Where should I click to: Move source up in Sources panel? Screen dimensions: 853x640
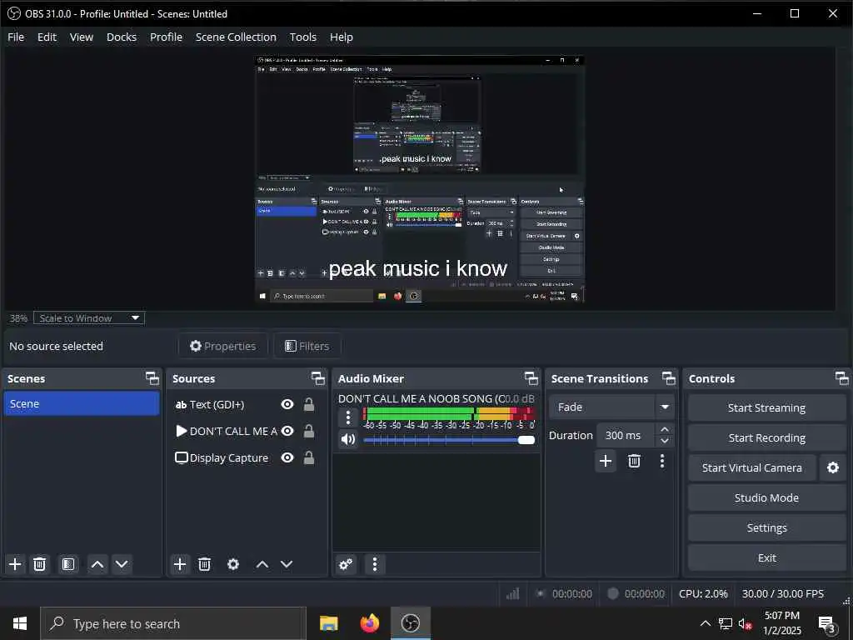click(x=262, y=564)
